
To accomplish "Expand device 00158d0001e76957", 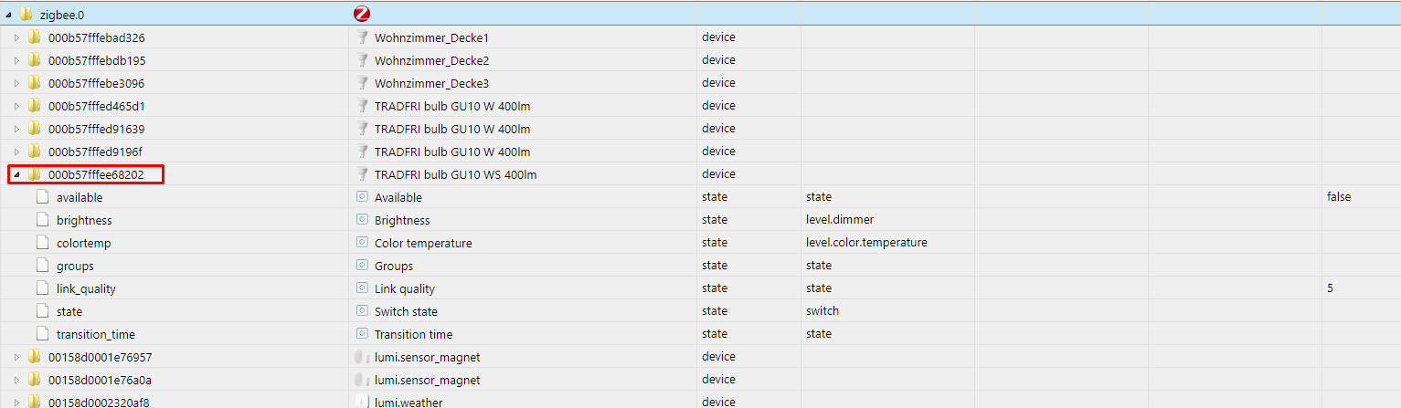I will (16, 357).
